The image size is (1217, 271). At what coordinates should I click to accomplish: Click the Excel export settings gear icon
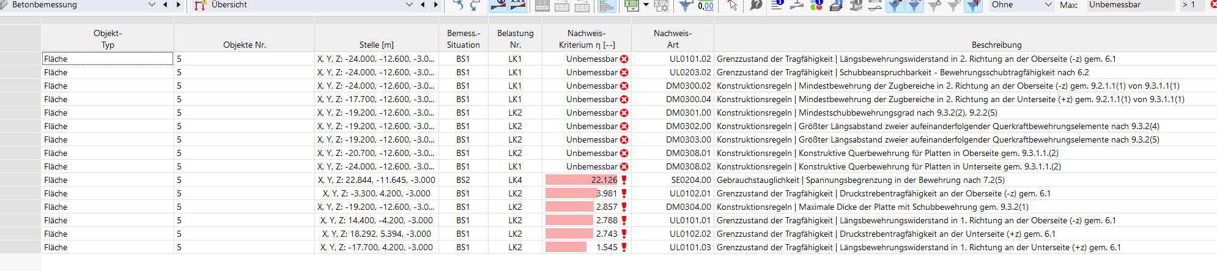[661, 6]
